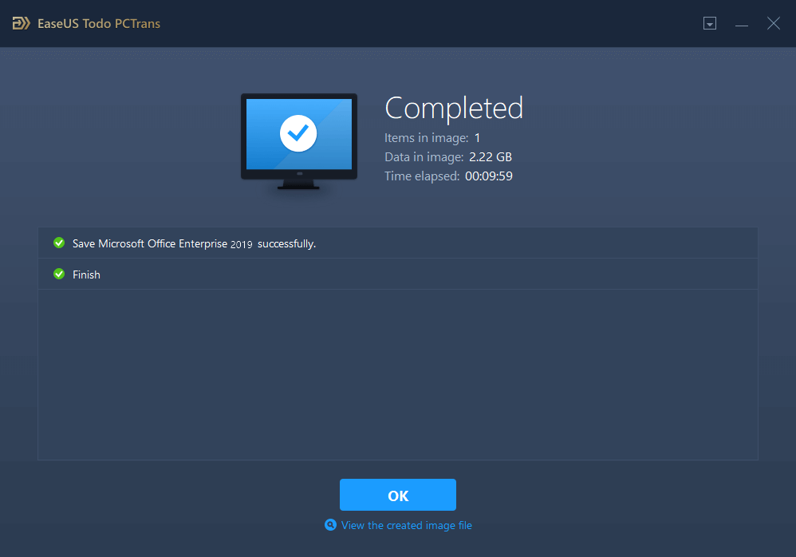Click the EaseUS Todo PCTrans logo icon
Viewport: 796px width, 557px height.
point(21,23)
